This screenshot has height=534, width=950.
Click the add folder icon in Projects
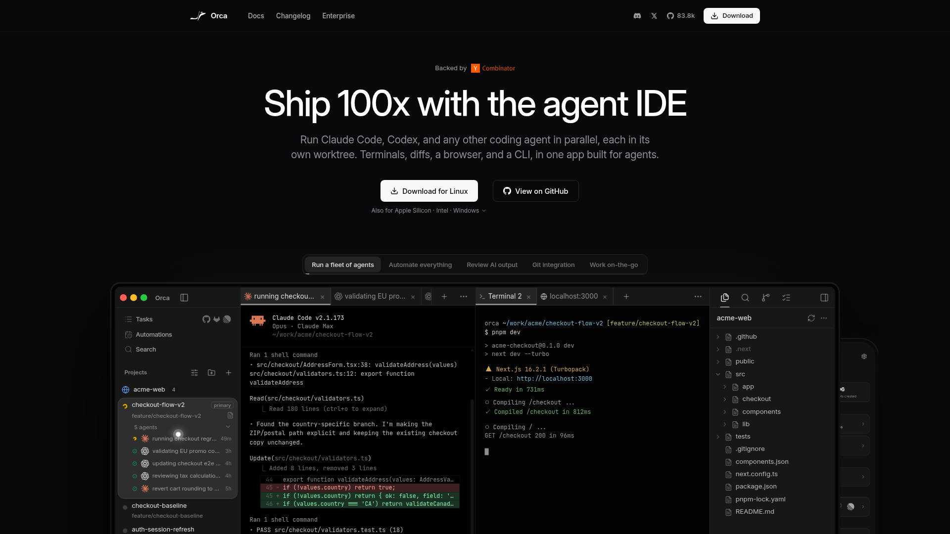click(x=211, y=373)
